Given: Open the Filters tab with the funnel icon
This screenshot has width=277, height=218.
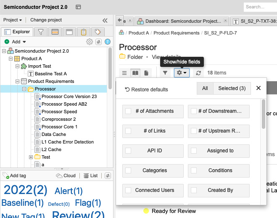Looking at the screenshot, I should (x=41, y=32).
